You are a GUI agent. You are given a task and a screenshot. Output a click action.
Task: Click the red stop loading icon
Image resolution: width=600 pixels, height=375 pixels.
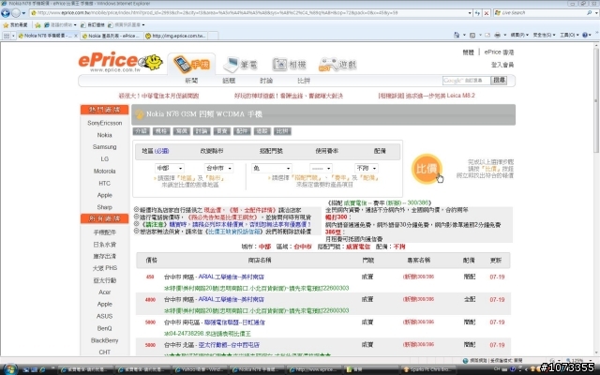point(487,13)
